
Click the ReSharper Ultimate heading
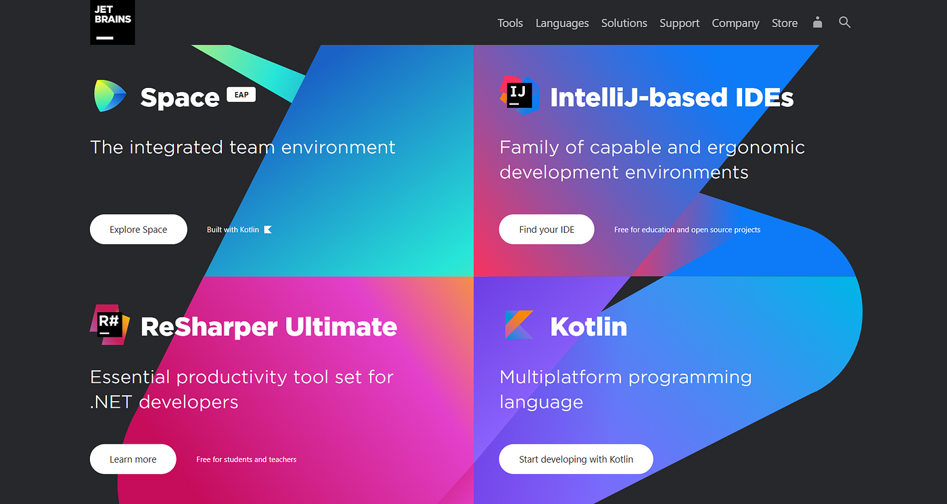tap(269, 327)
